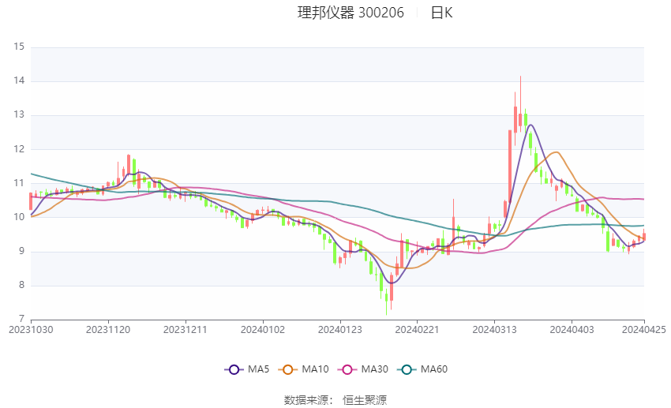
Task: Click the 日K label in title
Action: click(441, 13)
